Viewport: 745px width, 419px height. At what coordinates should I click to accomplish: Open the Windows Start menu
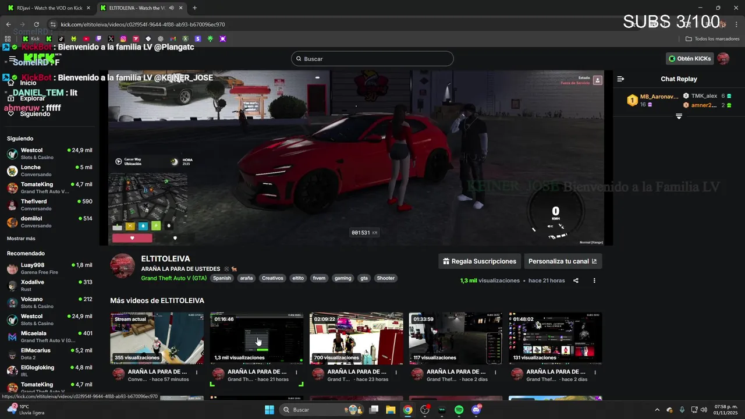pos(269,410)
